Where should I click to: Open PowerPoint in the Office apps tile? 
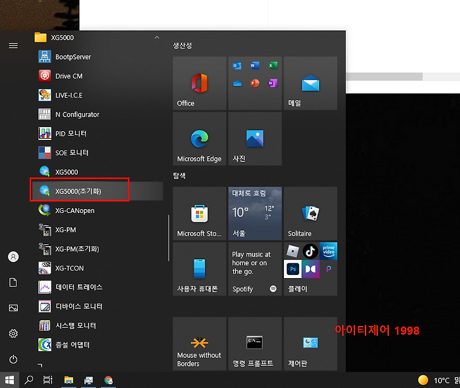[255, 83]
